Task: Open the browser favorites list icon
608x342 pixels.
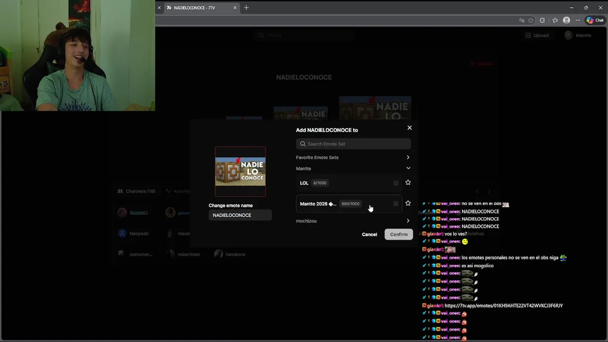Action: (555, 20)
